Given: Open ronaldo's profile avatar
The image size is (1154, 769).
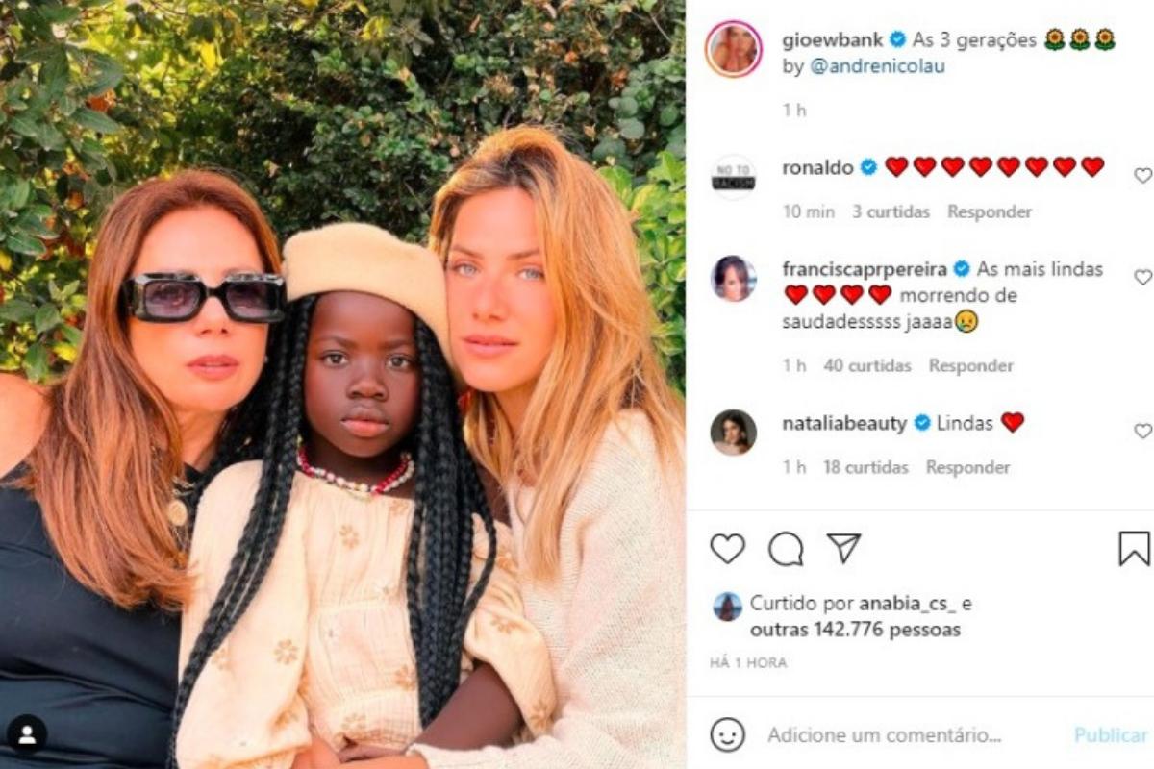Looking at the screenshot, I should [734, 177].
